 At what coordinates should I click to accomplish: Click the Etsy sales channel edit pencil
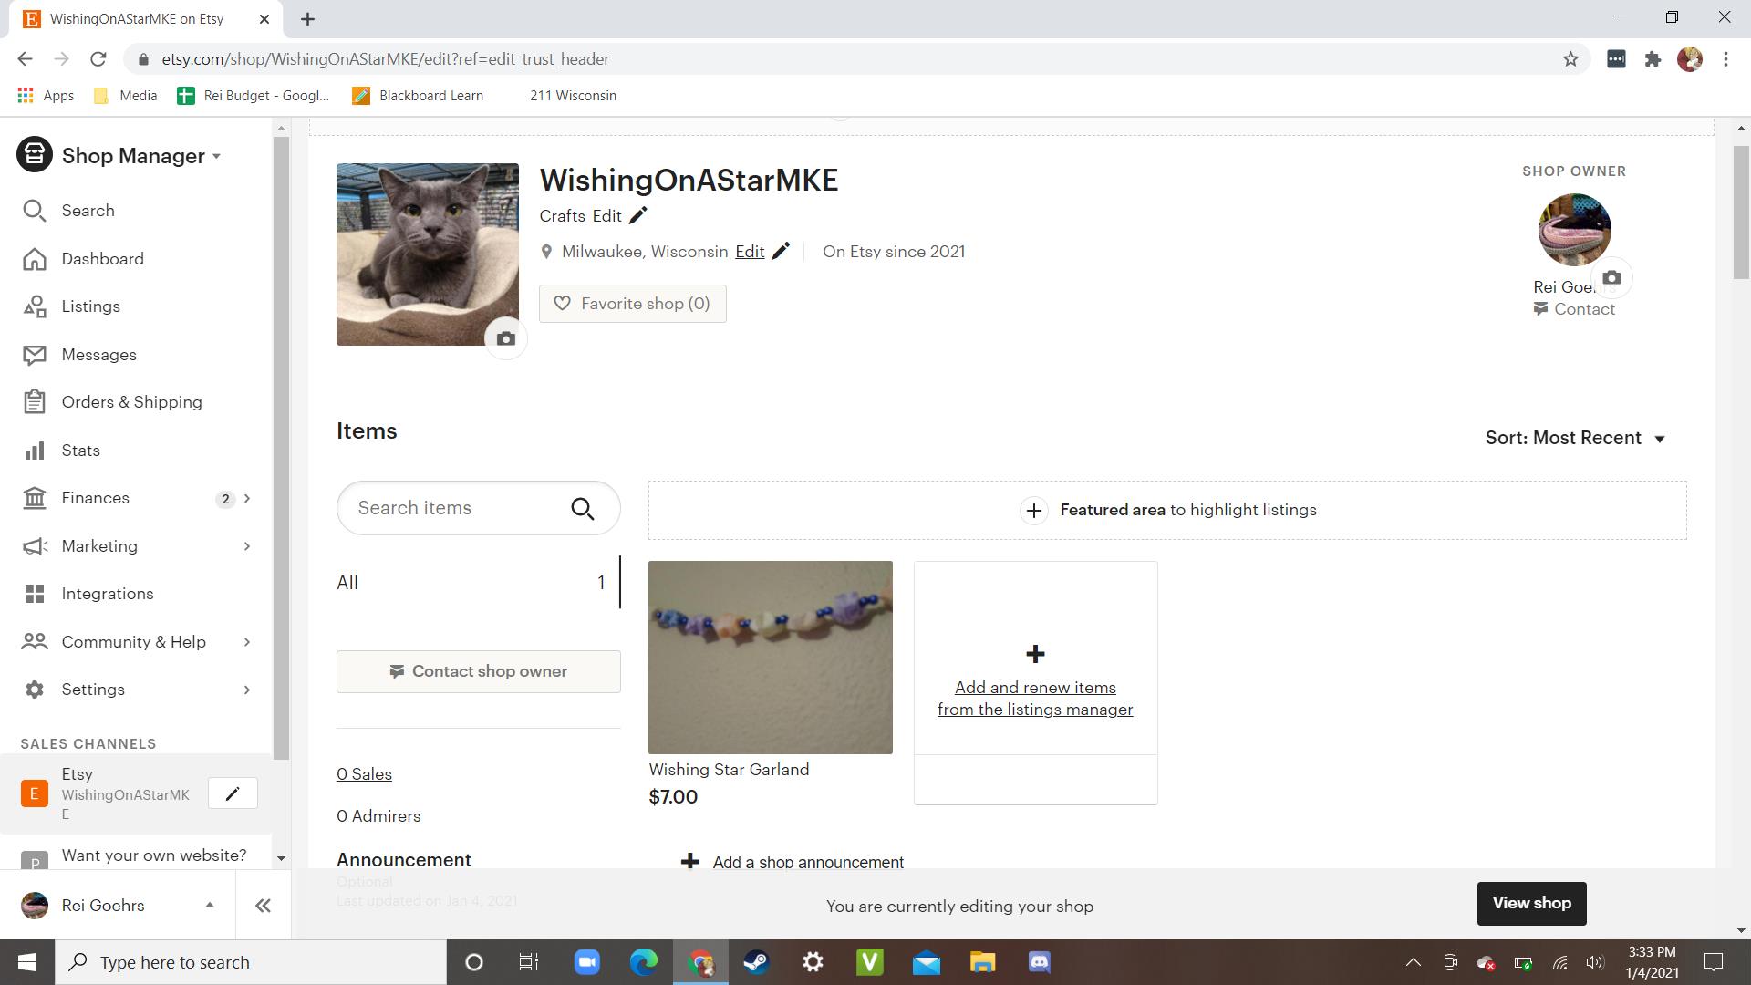click(233, 793)
